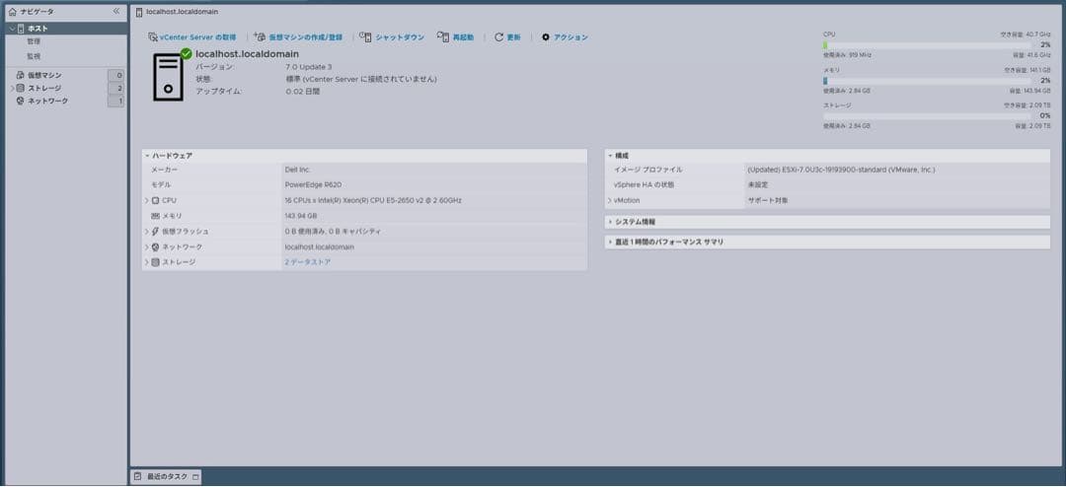Click the シャットダウン toolbar icon
Screen dimensions: 1066x487
366,37
